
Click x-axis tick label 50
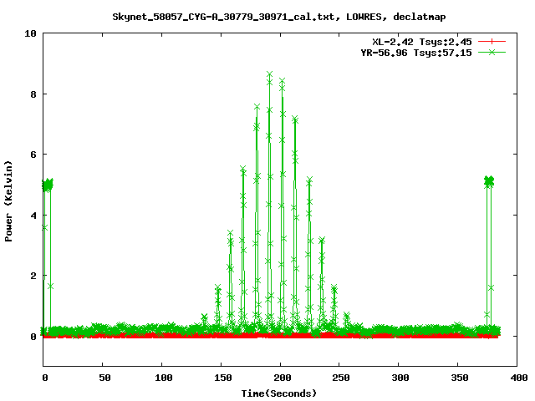(104, 378)
